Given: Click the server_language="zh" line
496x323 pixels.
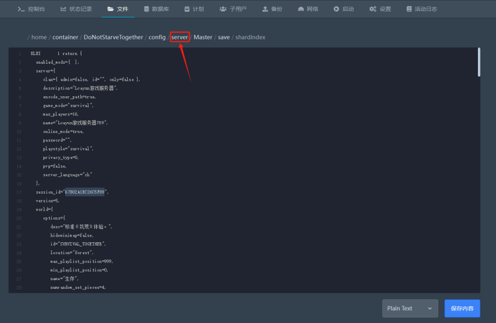Looking at the screenshot, I should tap(68, 175).
